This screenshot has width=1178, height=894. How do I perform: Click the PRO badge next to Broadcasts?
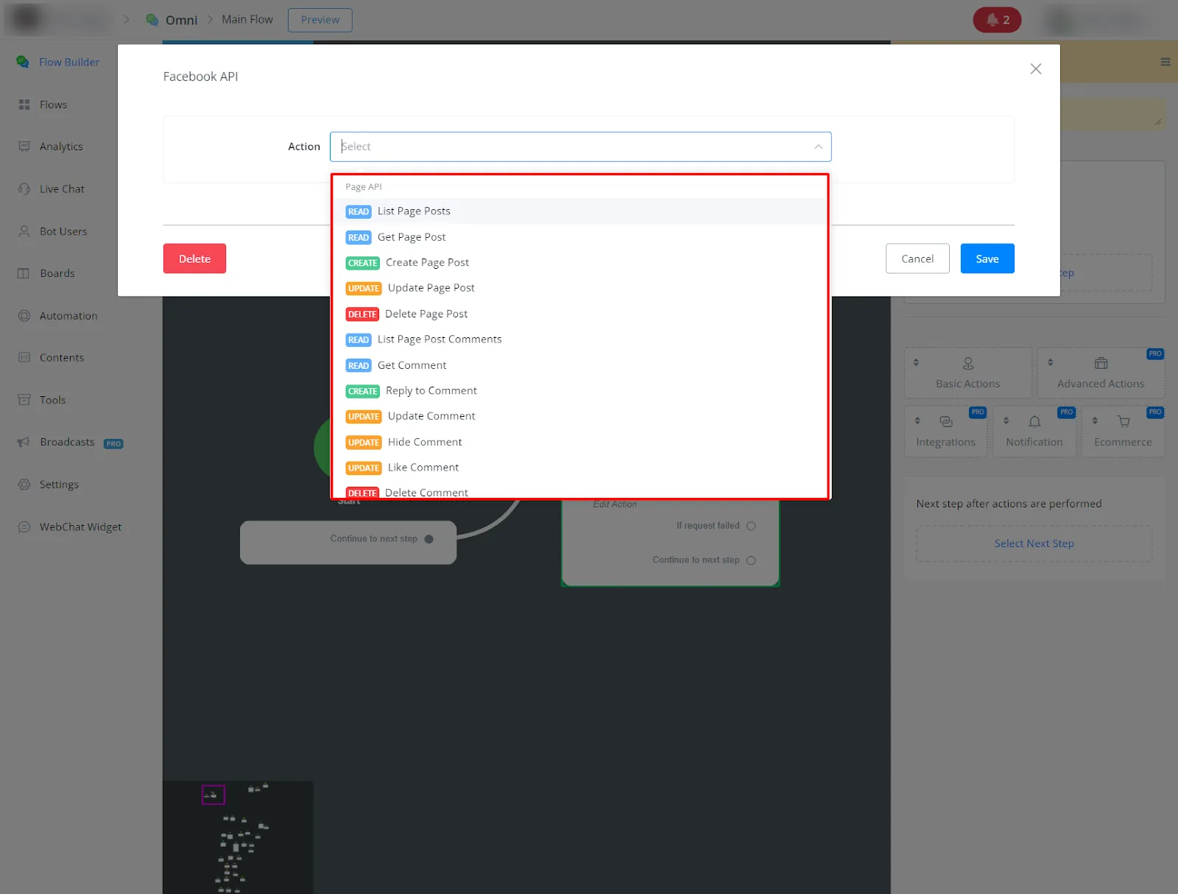pos(113,444)
